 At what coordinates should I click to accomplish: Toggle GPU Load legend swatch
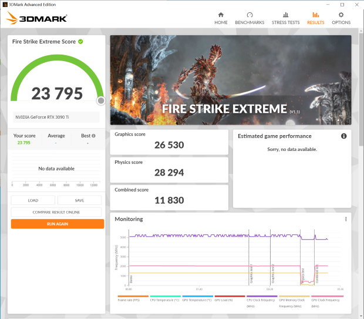click(230, 296)
